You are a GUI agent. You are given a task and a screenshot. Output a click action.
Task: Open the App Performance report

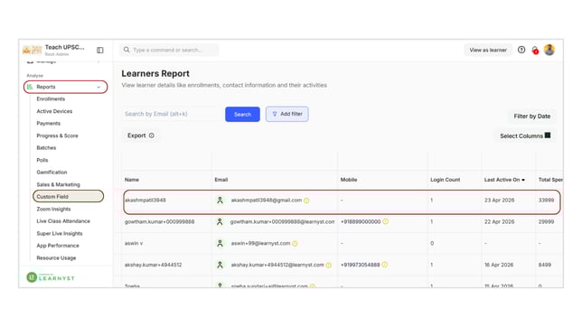[58, 246]
